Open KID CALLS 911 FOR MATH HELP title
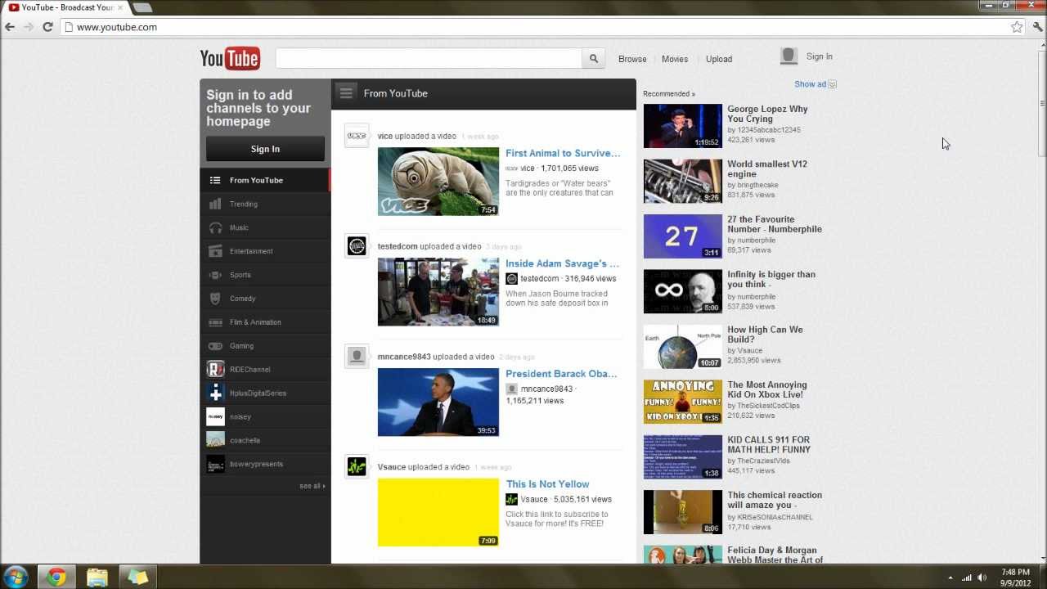Viewport: 1047px width, 589px height. pos(769,445)
